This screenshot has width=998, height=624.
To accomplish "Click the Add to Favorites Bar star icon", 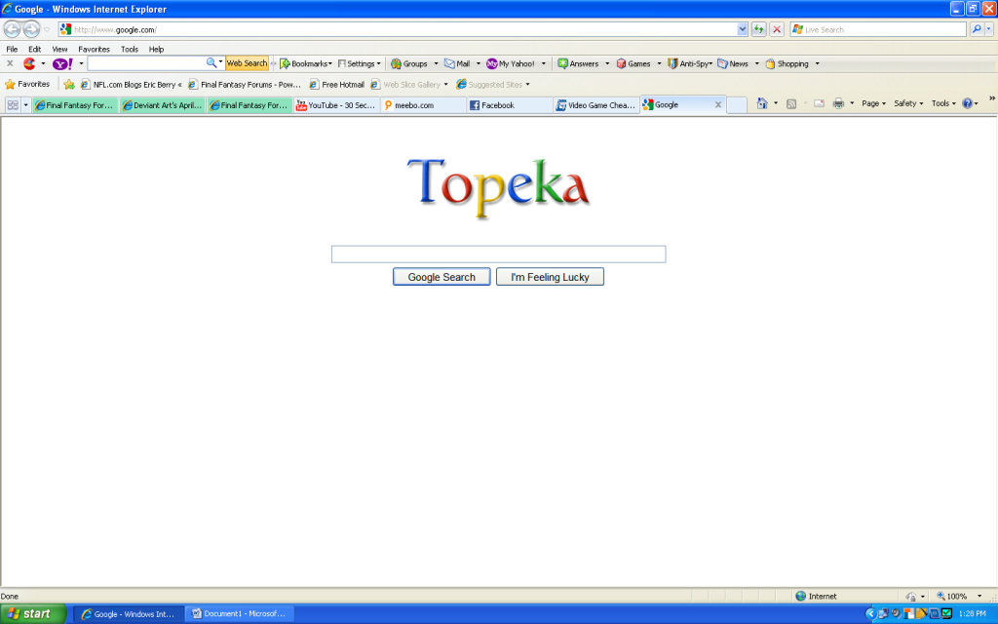I will coord(69,85).
